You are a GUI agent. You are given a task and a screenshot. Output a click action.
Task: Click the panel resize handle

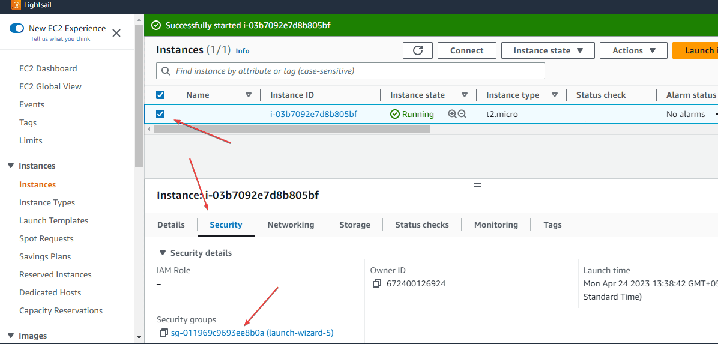477,184
